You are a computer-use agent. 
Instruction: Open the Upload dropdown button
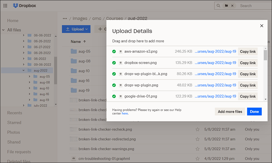(x=76, y=29)
